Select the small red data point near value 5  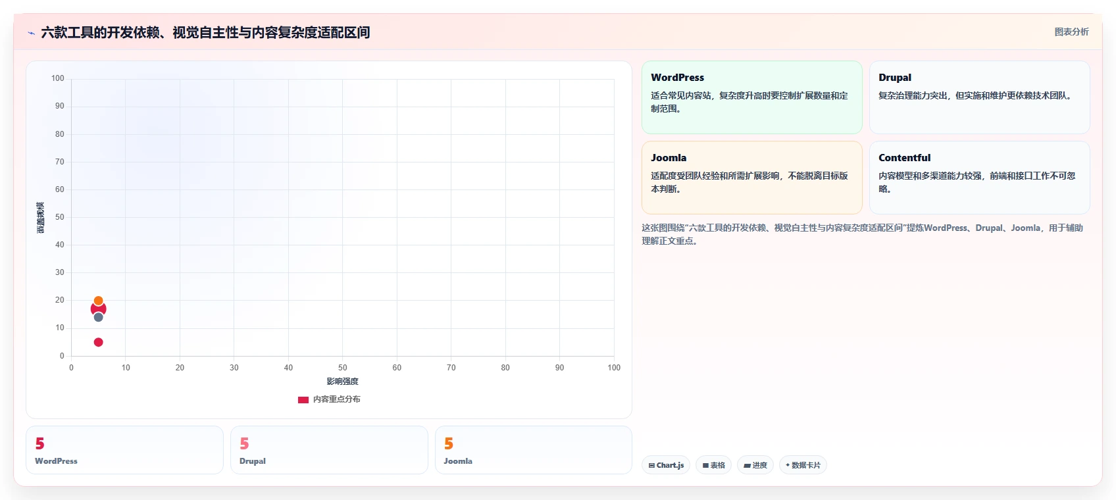click(x=99, y=342)
